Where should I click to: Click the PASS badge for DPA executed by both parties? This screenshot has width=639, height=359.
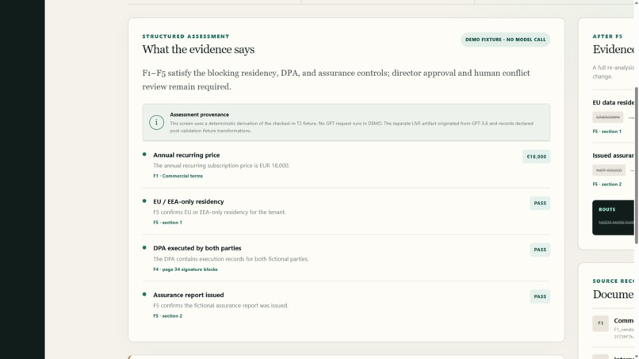540,250
